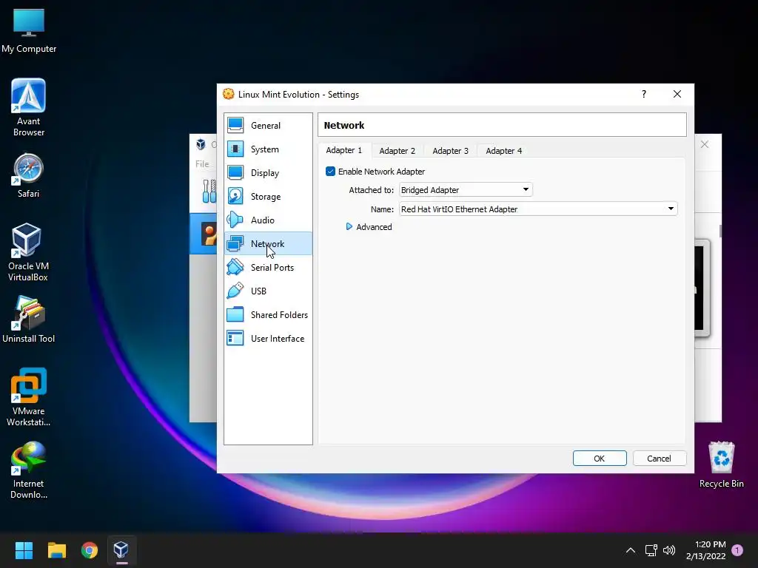Click OK to save settings
The width and height of the screenshot is (758, 568).
[600, 459]
